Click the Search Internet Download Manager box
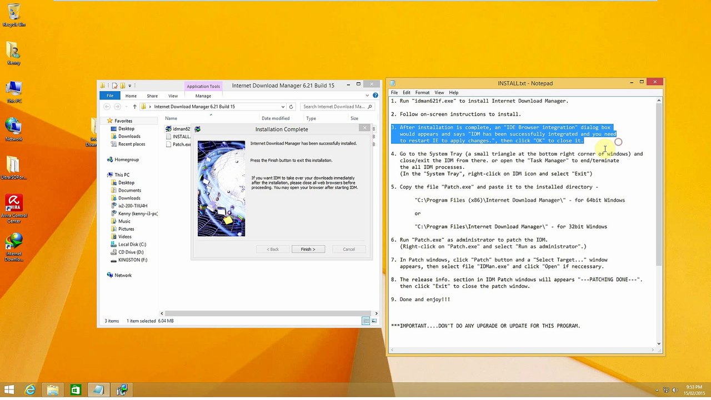 pos(337,107)
